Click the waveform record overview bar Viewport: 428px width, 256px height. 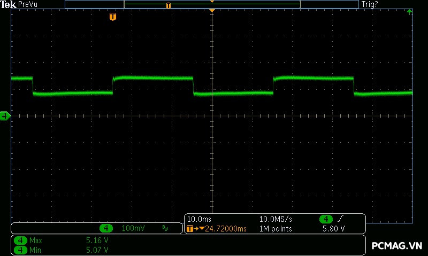pyautogui.click(x=212, y=4)
